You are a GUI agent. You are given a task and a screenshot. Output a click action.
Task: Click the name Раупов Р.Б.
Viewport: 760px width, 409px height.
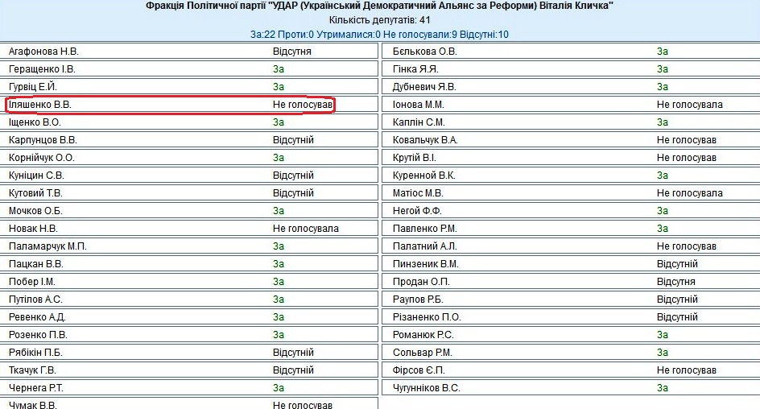coord(418,300)
